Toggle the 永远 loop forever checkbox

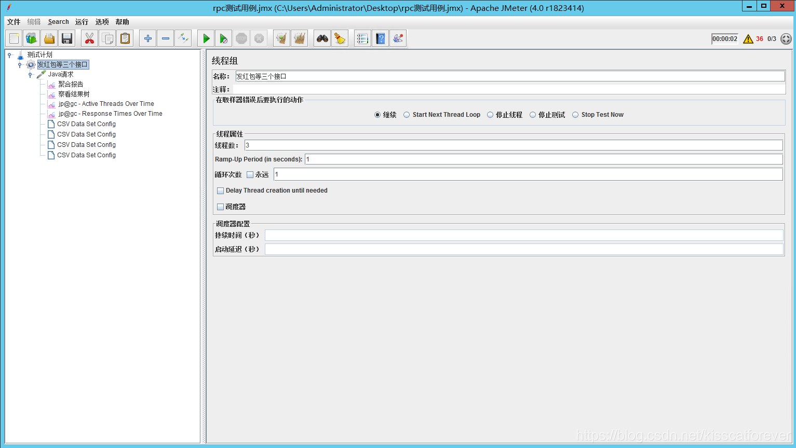250,175
